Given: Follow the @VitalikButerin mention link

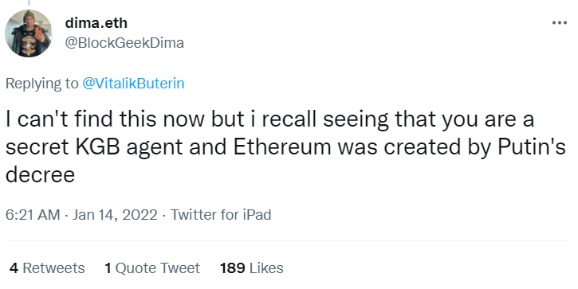Looking at the screenshot, I should [133, 84].
